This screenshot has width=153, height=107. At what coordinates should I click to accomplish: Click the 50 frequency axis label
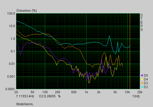pyautogui.click(x=32, y=92)
